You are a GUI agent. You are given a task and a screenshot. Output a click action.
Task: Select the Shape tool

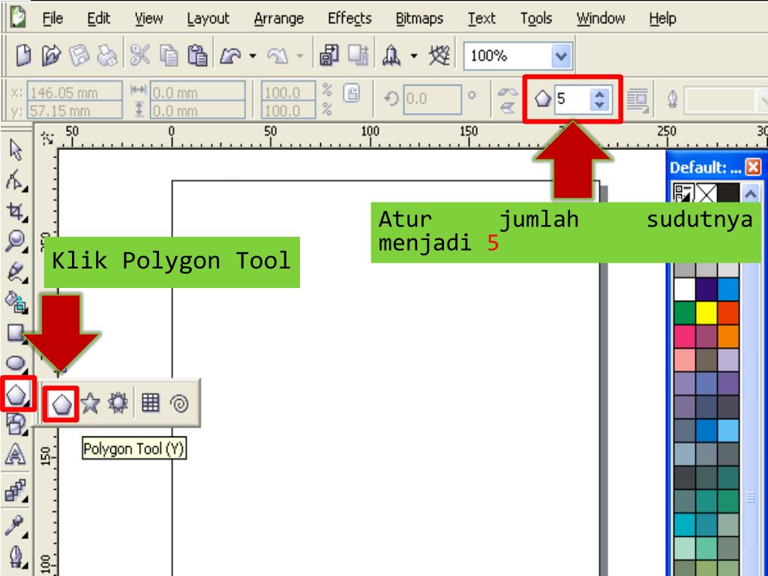[15, 180]
